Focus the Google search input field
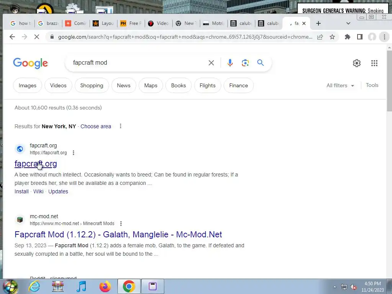This screenshot has height=294, width=392. [139, 63]
